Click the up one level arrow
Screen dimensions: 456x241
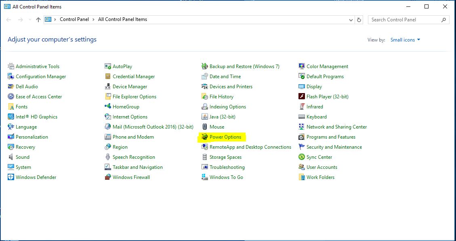(x=38, y=19)
